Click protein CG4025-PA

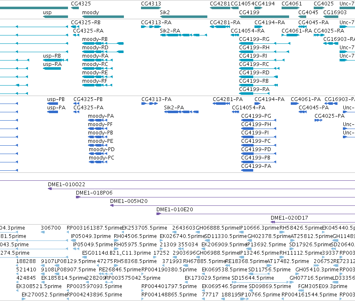pyautogui.click(x=330, y=116)
